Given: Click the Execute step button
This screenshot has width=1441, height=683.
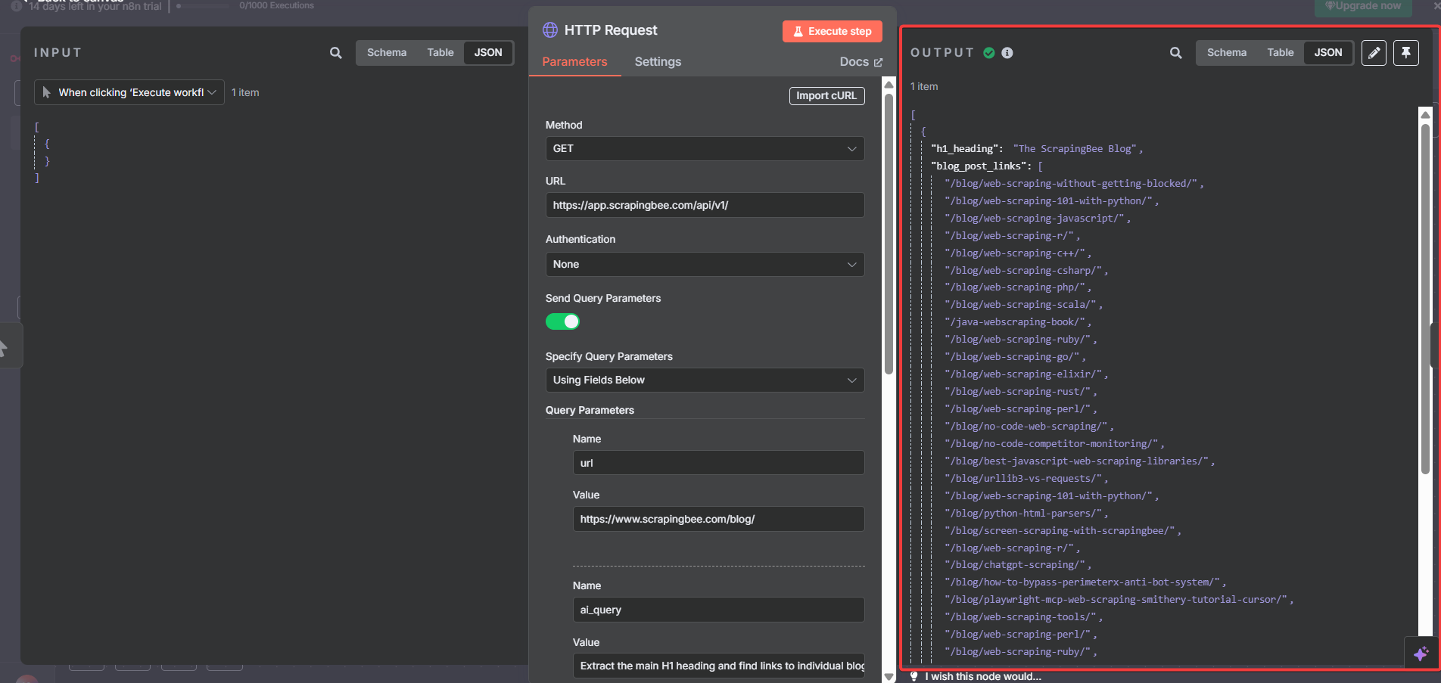Looking at the screenshot, I should 833,31.
